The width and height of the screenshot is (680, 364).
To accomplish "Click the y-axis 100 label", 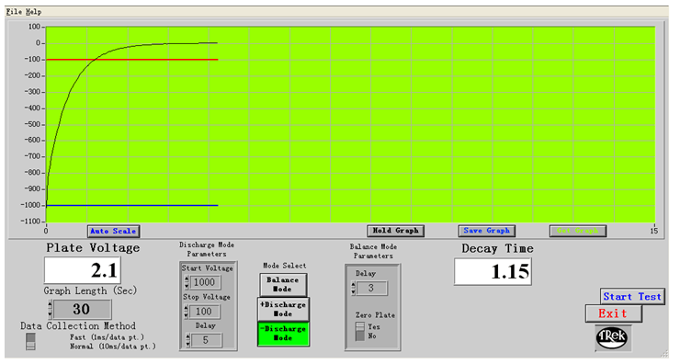I will click(x=34, y=27).
